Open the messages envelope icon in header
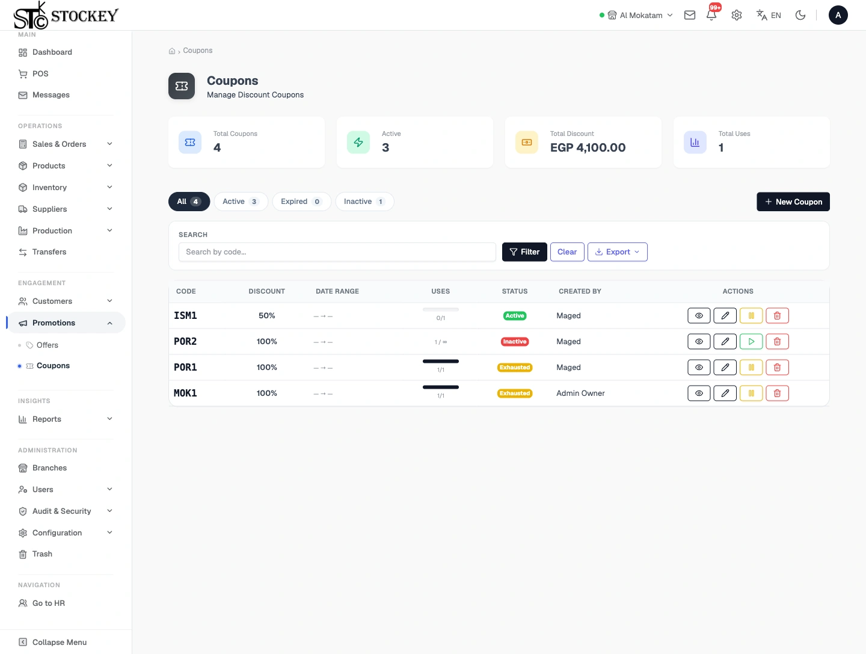 [x=690, y=15]
